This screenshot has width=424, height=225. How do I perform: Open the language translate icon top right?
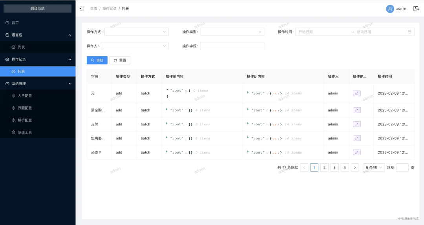pyautogui.click(x=416, y=9)
